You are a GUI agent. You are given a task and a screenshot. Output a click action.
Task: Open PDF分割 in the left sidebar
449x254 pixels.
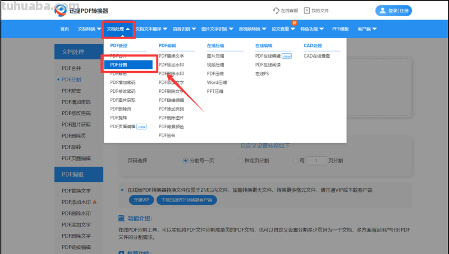coord(71,79)
